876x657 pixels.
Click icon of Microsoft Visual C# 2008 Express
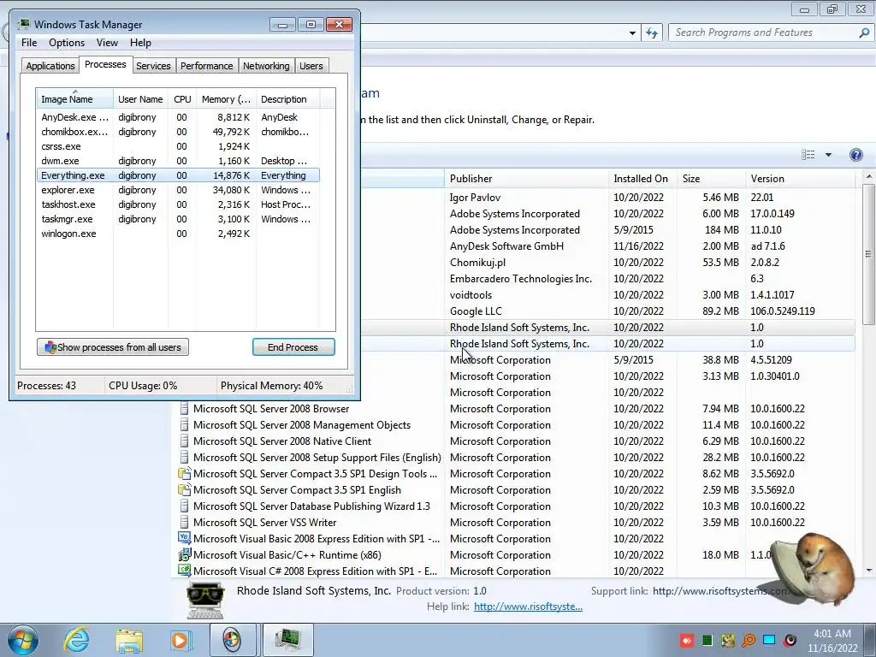(184, 571)
